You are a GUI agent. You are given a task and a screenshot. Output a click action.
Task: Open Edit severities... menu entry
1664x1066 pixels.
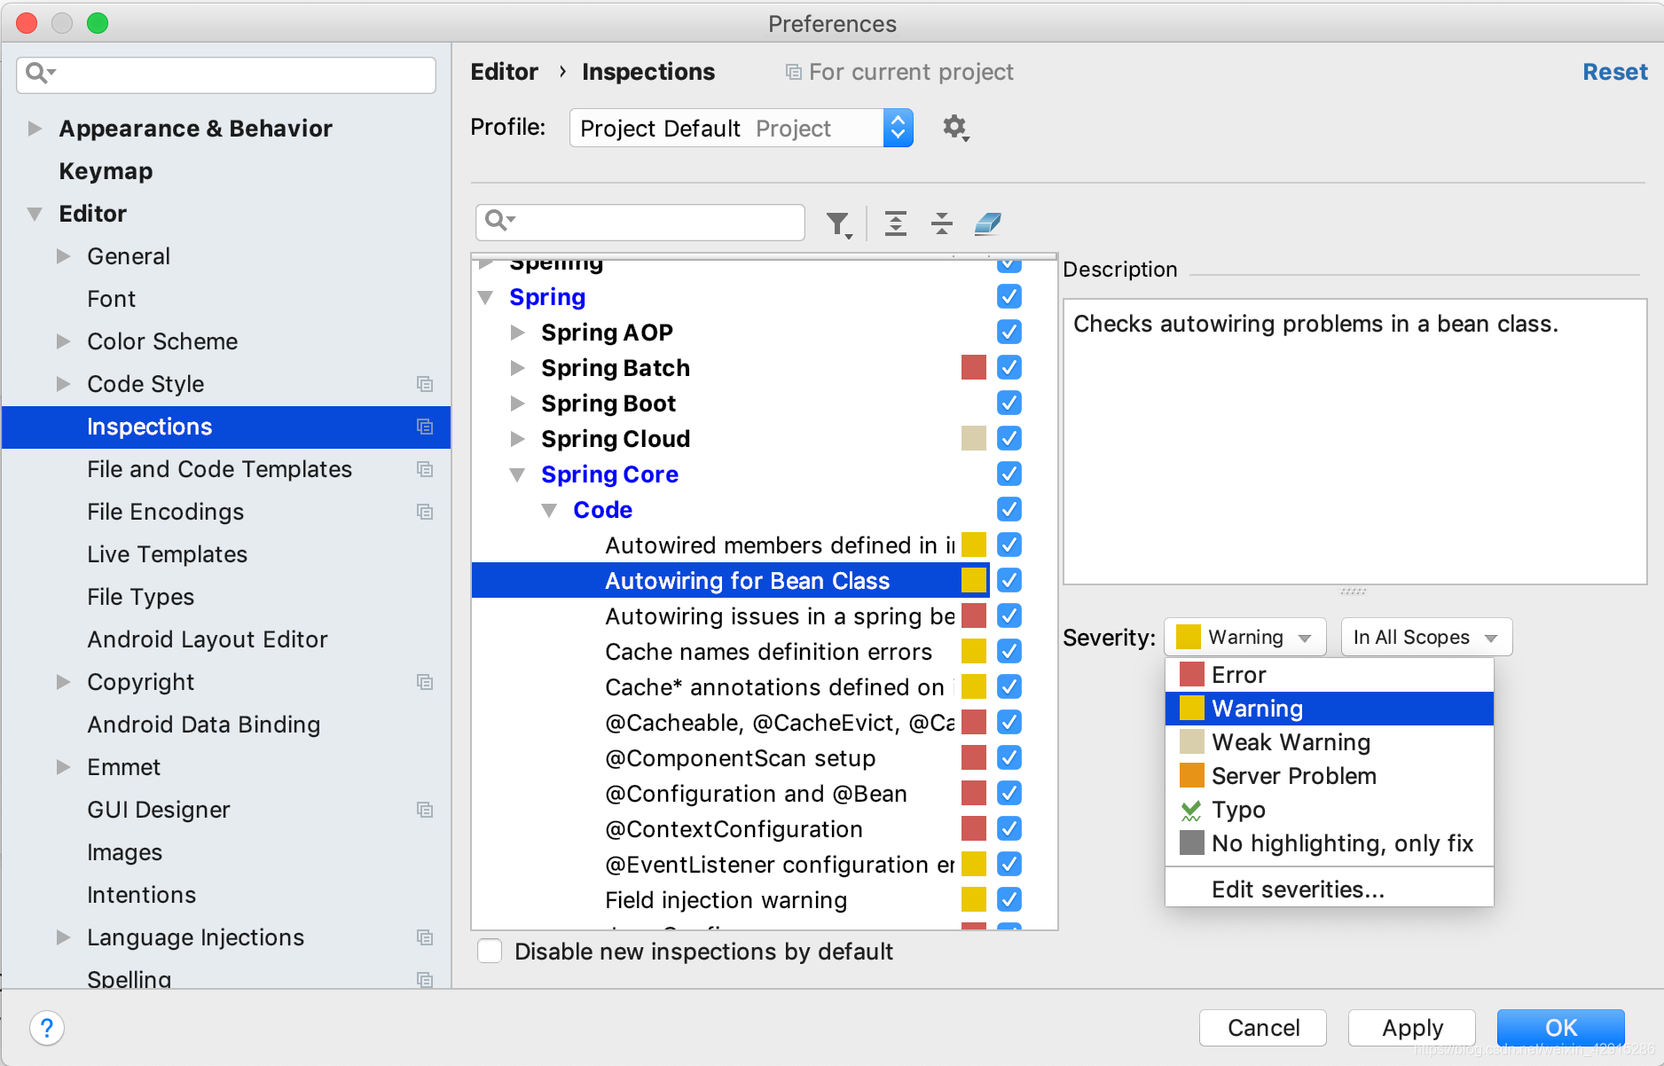click(x=1330, y=890)
